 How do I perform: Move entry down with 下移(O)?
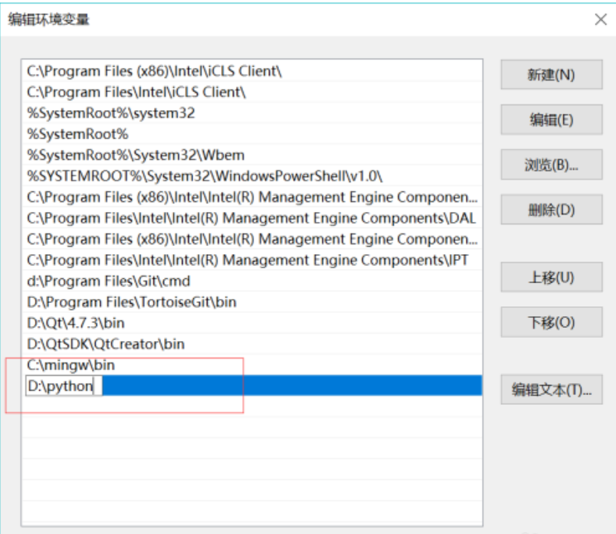(x=551, y=322)
